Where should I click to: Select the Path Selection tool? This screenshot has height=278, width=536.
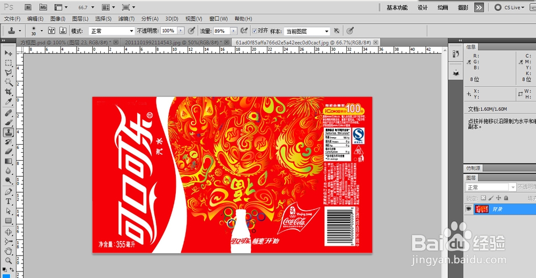point(8,211)
